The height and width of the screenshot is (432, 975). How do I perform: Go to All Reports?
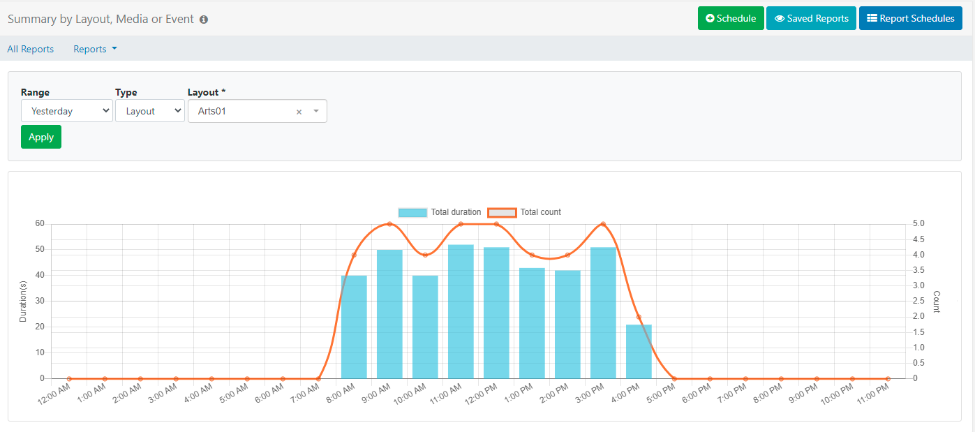pyautogui.click(x=31, y=49)
